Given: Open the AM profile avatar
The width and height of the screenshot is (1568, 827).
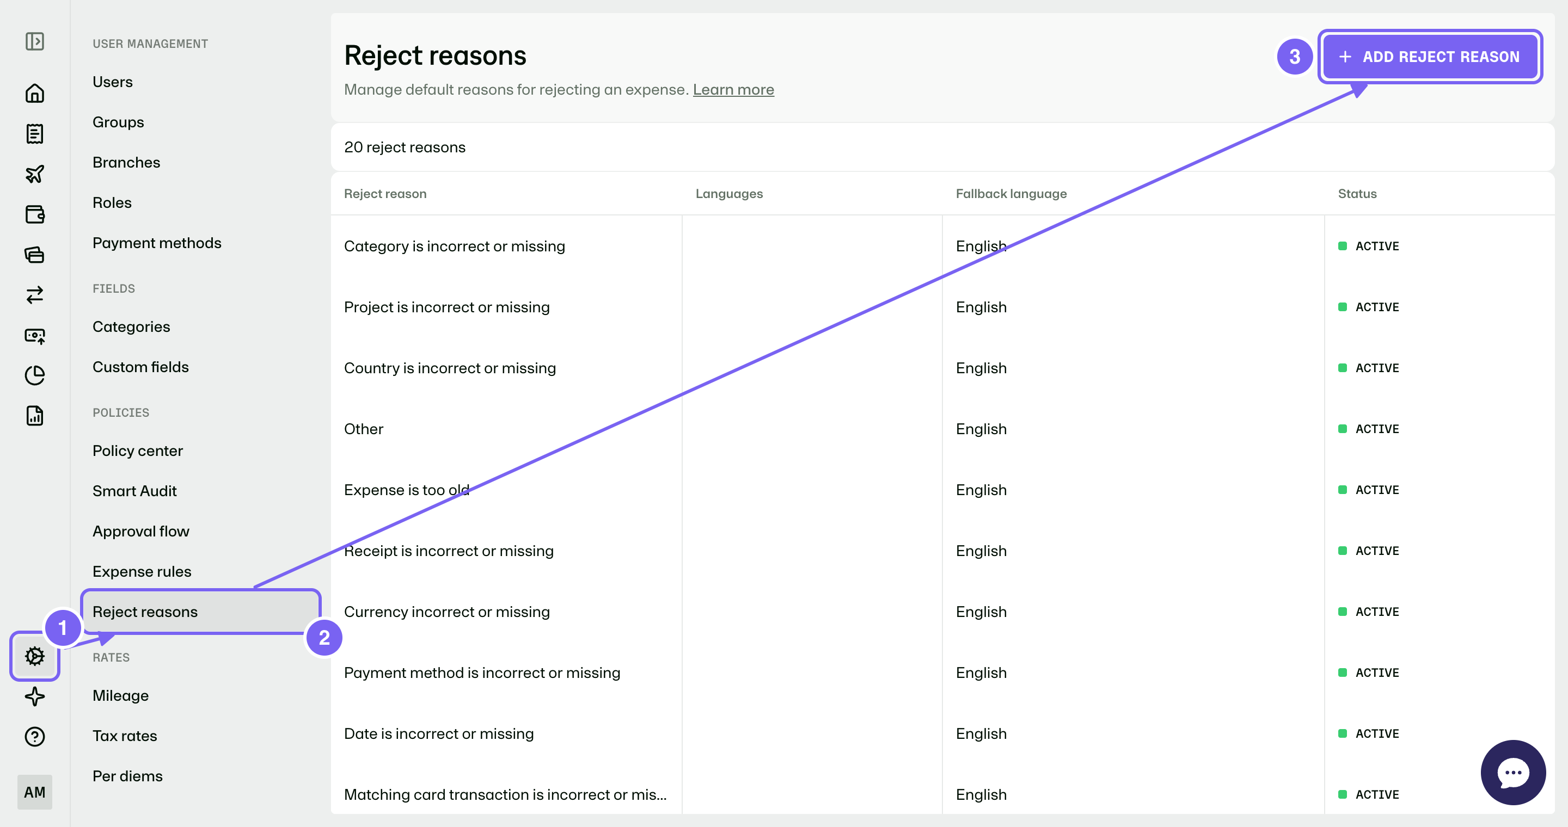Looking at the screenshot, I should (x=35, y=792).
